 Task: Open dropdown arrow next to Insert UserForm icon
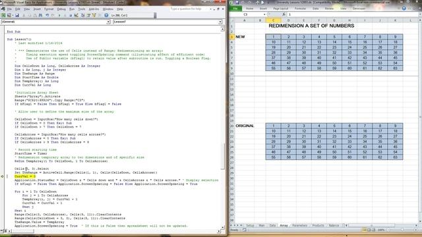pyautogui.click(x=13, y=15)
